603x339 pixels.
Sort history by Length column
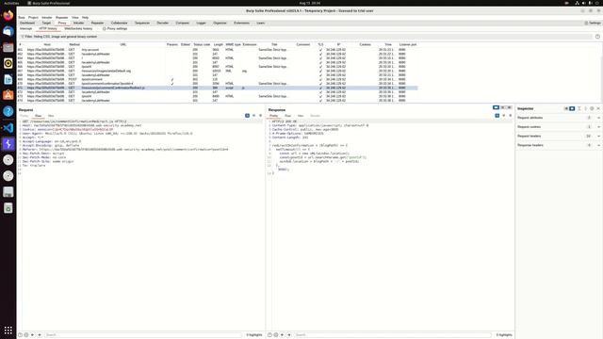pyautogui.click(x=218, y=44)
